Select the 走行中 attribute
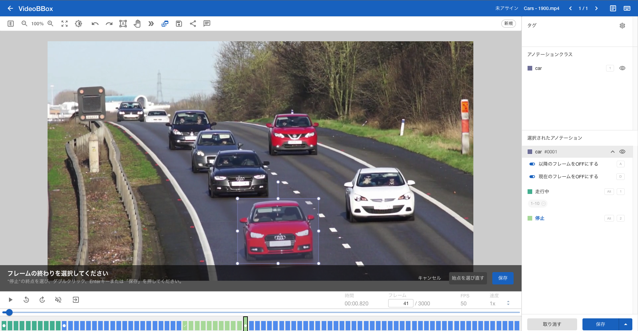The image size is (638, 331). click(x=542, y=192)
